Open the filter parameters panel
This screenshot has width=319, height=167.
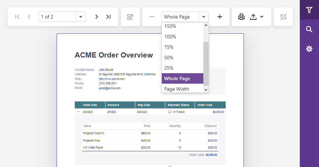[309, 10]
